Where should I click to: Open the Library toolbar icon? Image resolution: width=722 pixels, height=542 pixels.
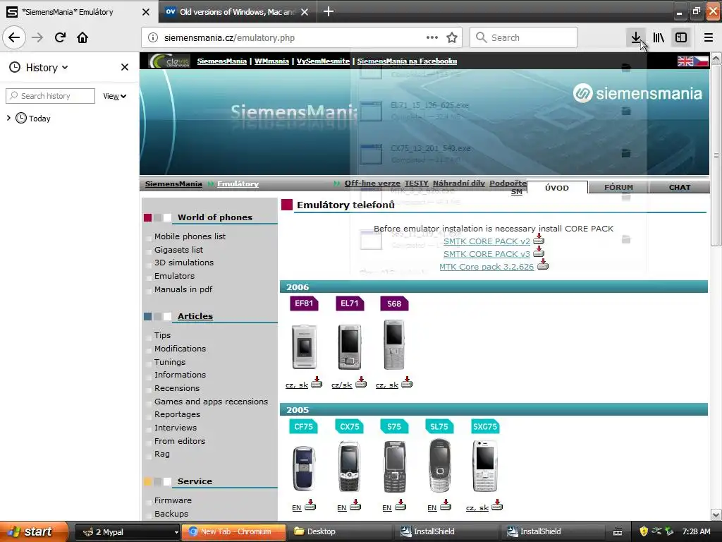click(659, 37)
